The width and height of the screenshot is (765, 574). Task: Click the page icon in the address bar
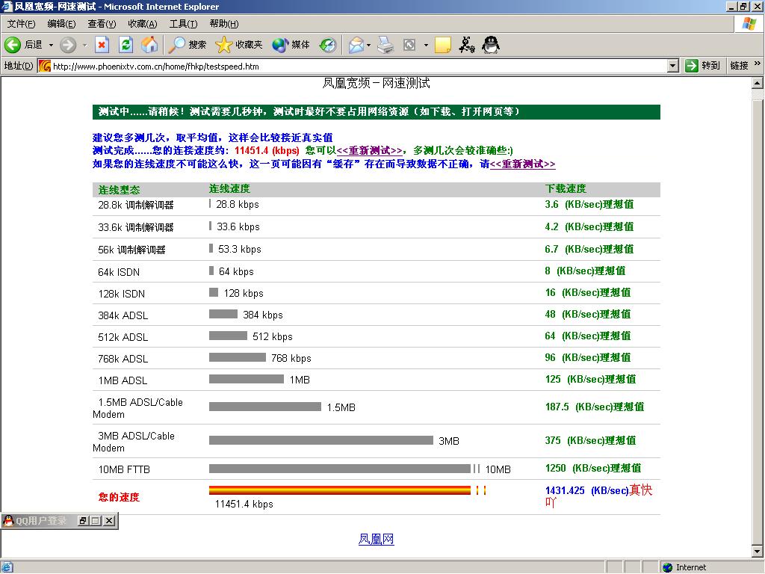(44, 66)
